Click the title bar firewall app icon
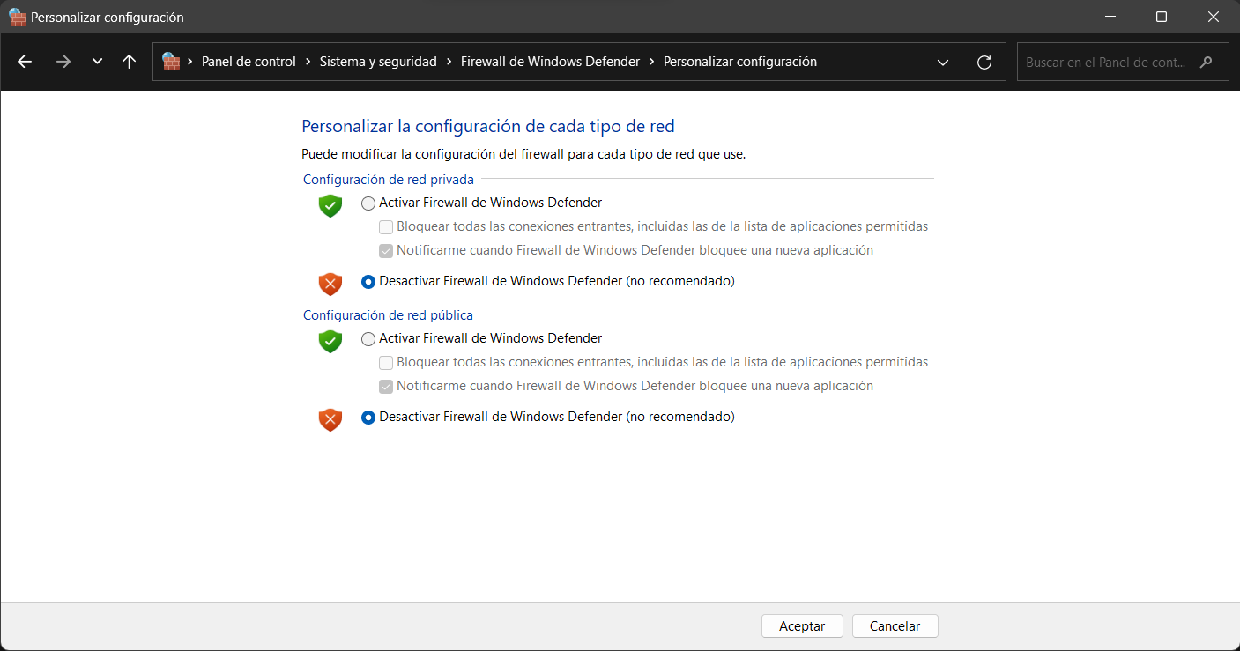 tap(18, 17)
